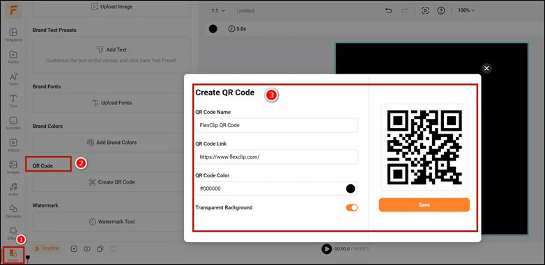Click the QR Code section heading
This screenshot has height=265, width=545.
pyautogui.click(x=43, y=166)
